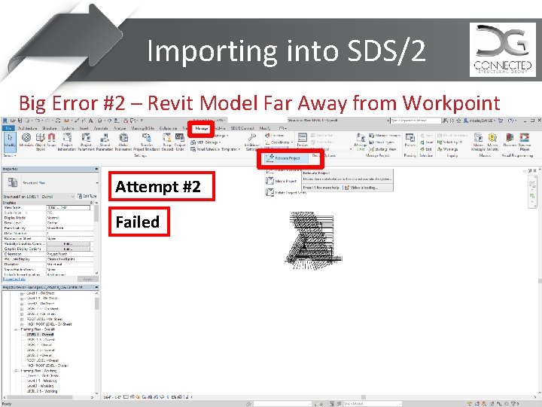Screen dimensions: 542x407
Task: Open the Manage tab
Action: (201, 128)
